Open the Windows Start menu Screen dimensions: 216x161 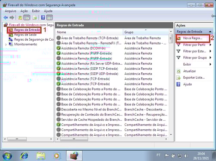7,156
